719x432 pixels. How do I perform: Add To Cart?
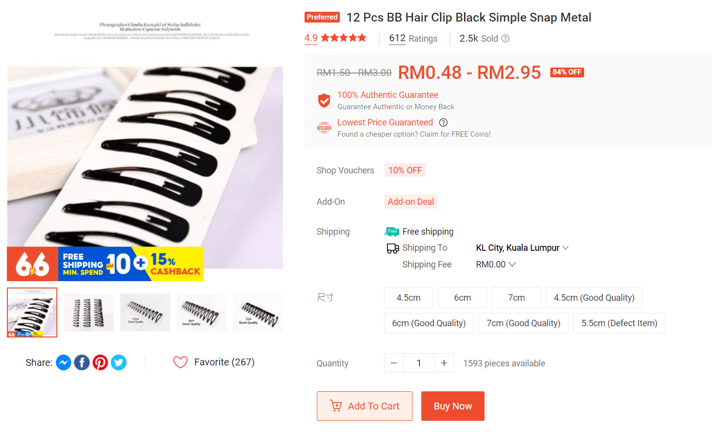364,406
